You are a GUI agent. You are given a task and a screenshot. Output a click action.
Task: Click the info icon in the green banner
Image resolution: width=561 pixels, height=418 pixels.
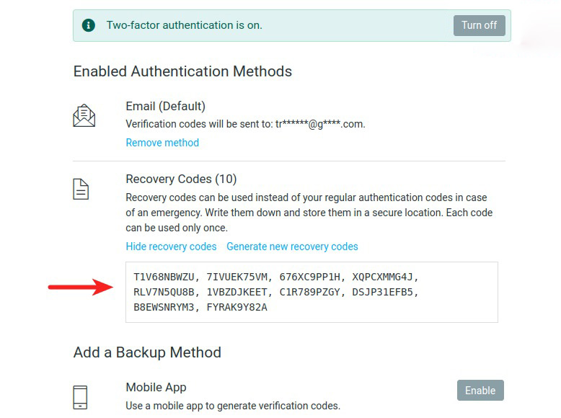[x=89, y=25]
